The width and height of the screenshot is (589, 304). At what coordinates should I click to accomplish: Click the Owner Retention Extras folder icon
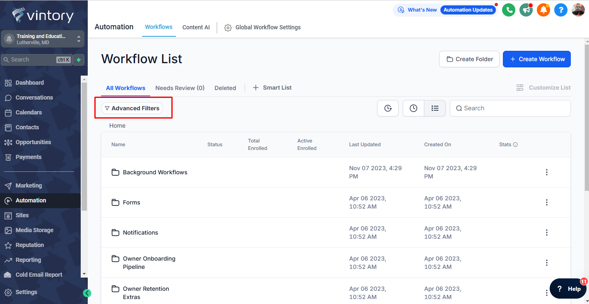115,289
